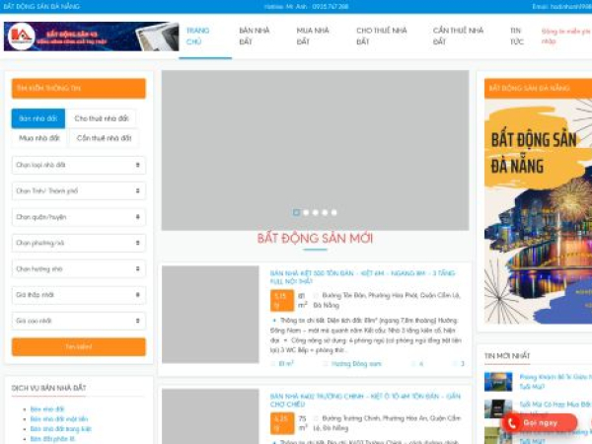The image size is (592, 444).
Task: Select the 'Bán nhà đất' search tab
Action: [38, 118]
